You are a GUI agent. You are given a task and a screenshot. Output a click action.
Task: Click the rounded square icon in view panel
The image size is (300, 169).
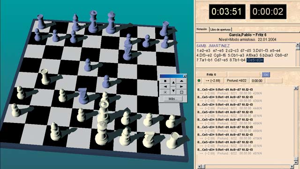tap(181, 92)
